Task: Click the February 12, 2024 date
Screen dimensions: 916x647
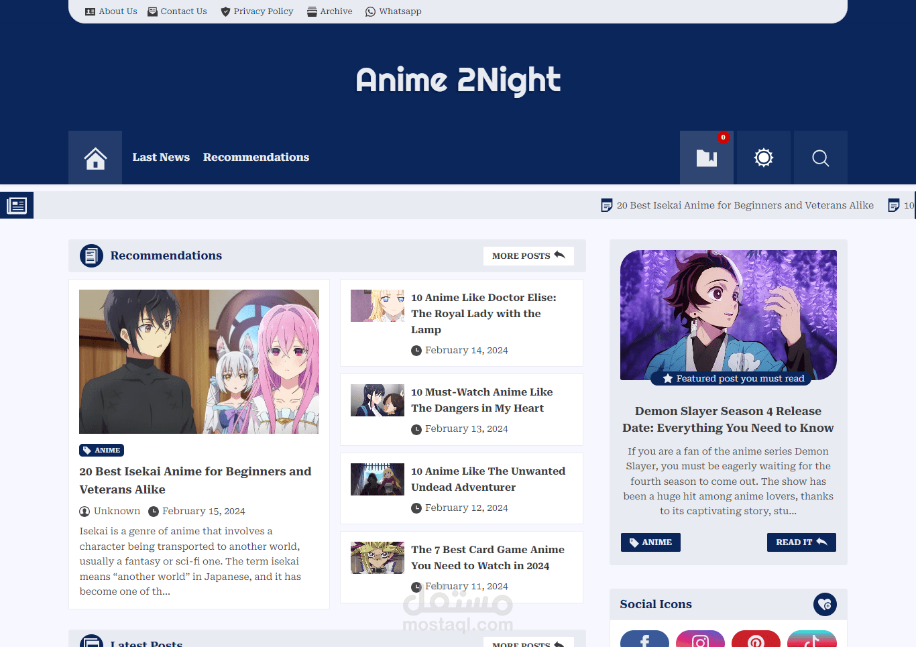Action: (x=459, y=508)
